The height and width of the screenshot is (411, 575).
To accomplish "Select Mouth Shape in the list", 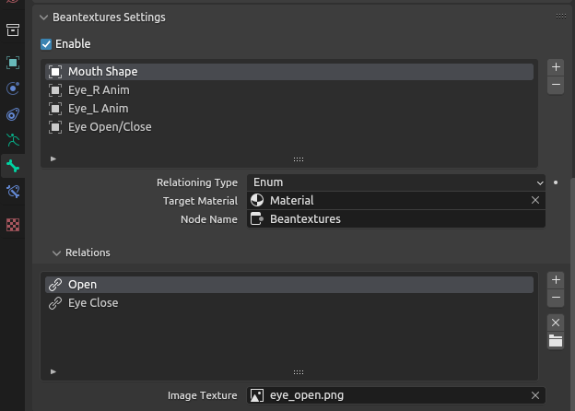I will 289,72.
